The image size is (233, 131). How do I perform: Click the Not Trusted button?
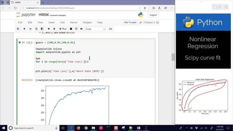(130, 23)
